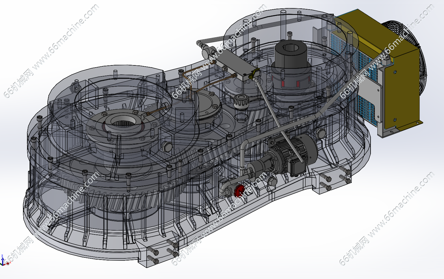Select the splined output hub on left
This screenshot has height=279, width=444.
click(x=122, y=122)
